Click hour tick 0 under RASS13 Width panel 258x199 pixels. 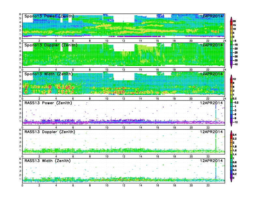pyautogui.click(x=22, y=185)
